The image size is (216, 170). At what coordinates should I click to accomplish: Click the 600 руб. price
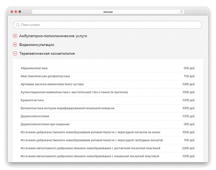pos(190,68)
